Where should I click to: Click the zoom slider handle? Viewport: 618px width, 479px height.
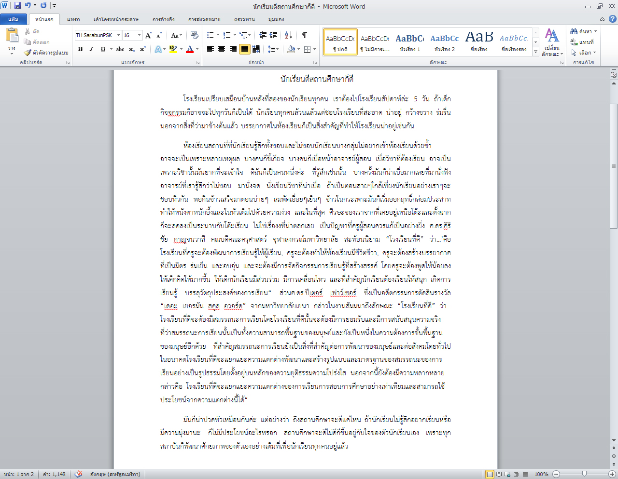584,474
